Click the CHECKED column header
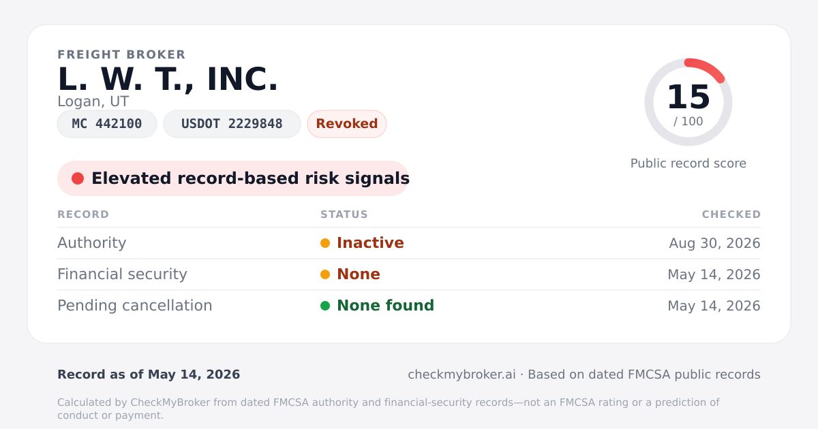Screen dimensions: 818x429 tap(731, 214)
